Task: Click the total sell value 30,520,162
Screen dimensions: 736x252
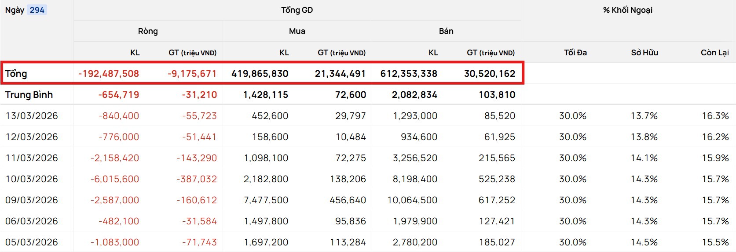Action: pos(490,74)
